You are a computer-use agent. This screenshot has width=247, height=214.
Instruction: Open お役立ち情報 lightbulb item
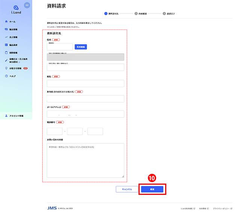(x=15, y=69)
